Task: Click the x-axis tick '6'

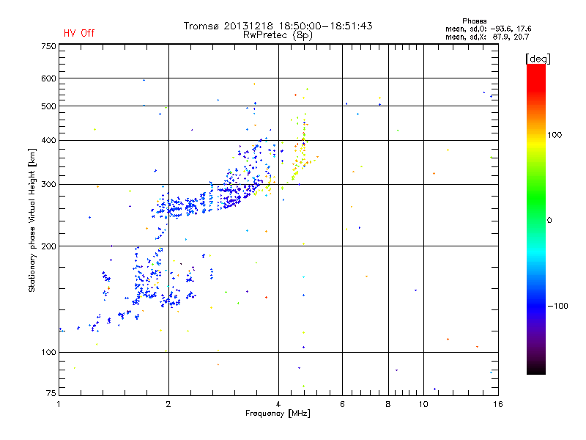Action: click(342, 404)
